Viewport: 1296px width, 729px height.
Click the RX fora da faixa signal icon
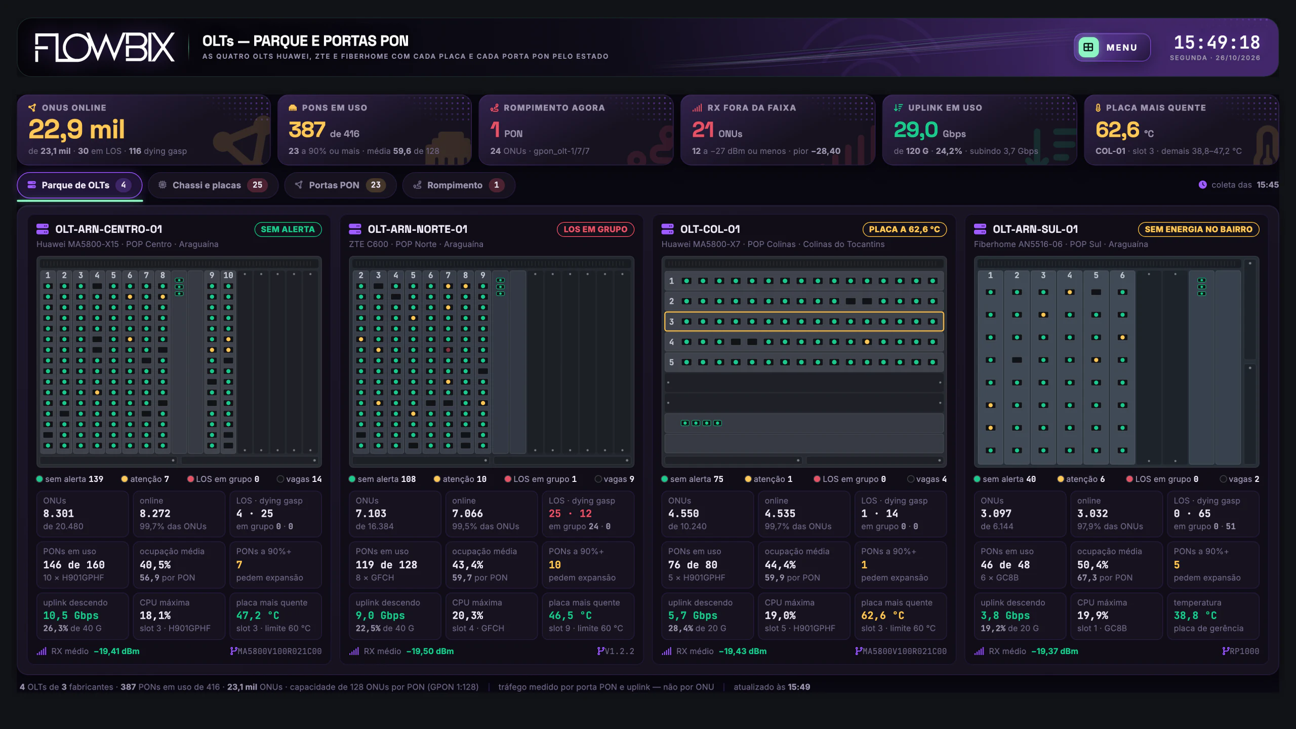point(697,108)
